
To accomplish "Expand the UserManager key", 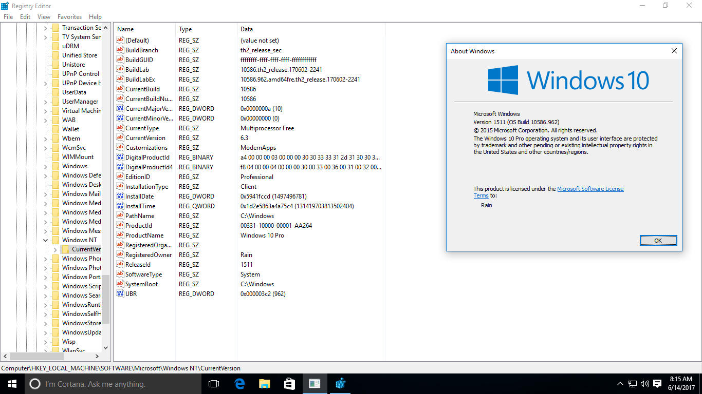I will [x=45, y=102].
